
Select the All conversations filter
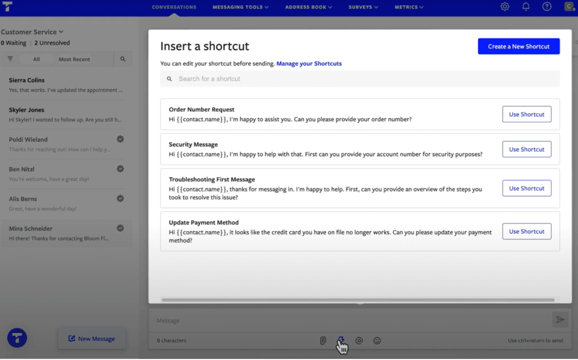(36, 59)
